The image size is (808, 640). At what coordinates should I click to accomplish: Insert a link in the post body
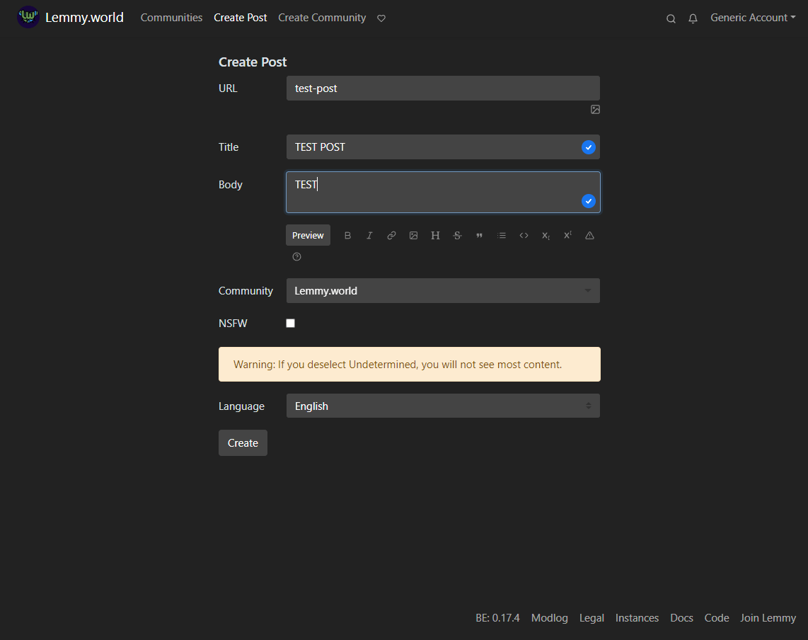tap(391, 235)
